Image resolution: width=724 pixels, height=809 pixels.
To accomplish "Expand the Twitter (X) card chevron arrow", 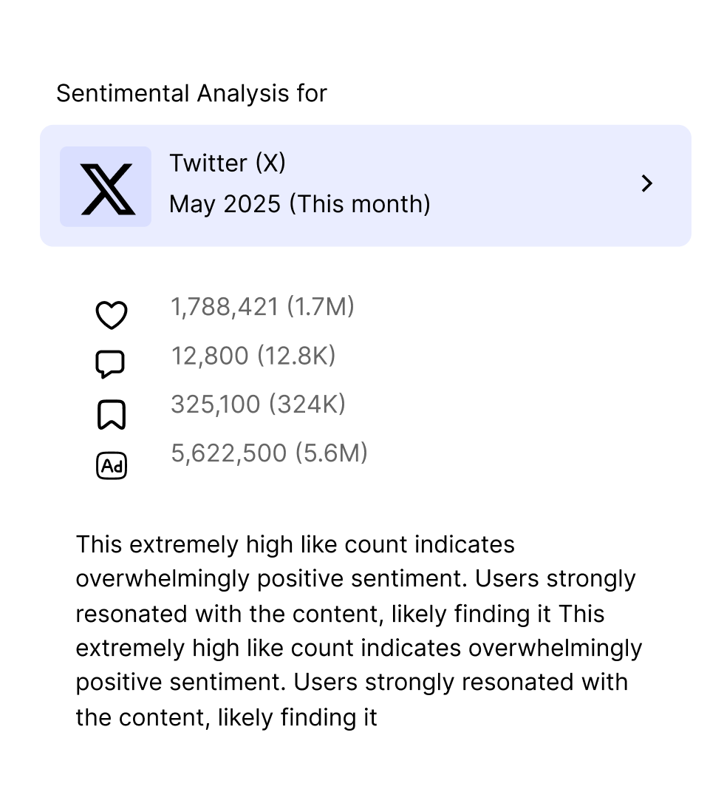I will tap(646, 183).
